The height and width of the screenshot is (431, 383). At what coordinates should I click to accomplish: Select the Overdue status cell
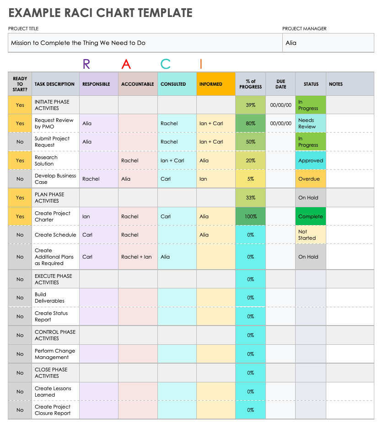click(x=311, y=179)
